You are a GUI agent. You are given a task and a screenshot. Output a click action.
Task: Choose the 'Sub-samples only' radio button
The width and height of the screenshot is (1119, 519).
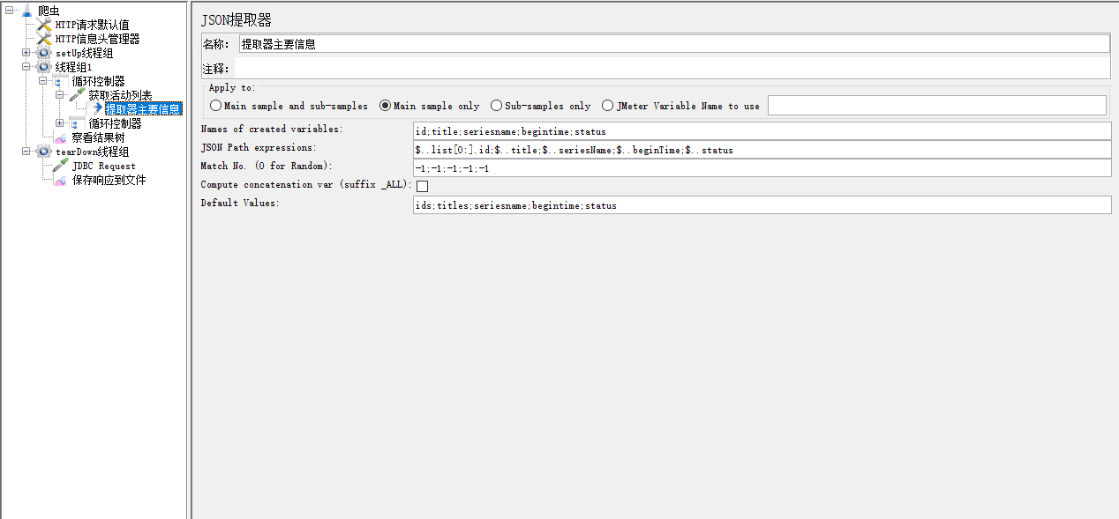[497, 106]
